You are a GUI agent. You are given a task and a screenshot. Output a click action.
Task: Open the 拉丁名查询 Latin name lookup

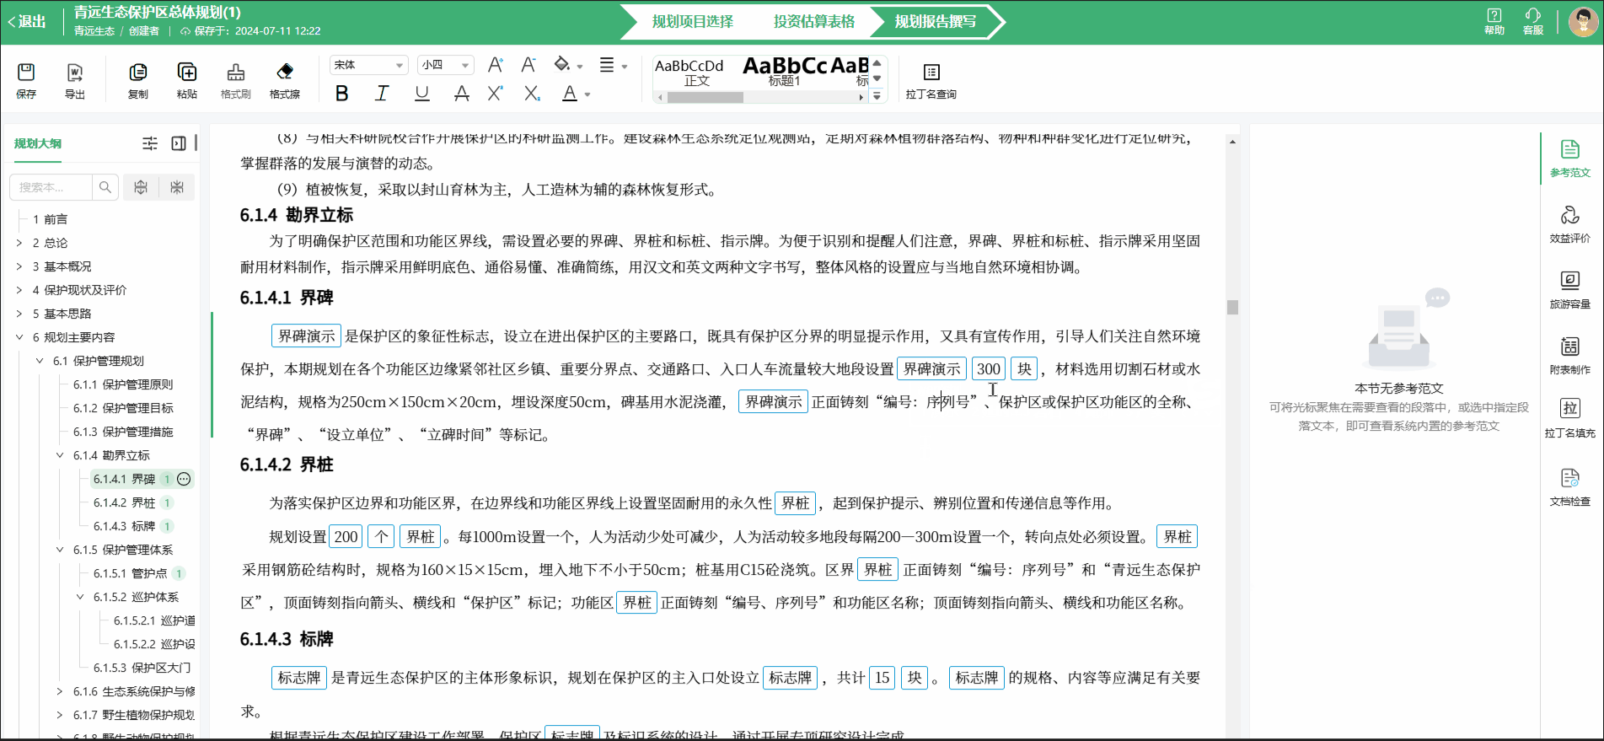(931, 81)
